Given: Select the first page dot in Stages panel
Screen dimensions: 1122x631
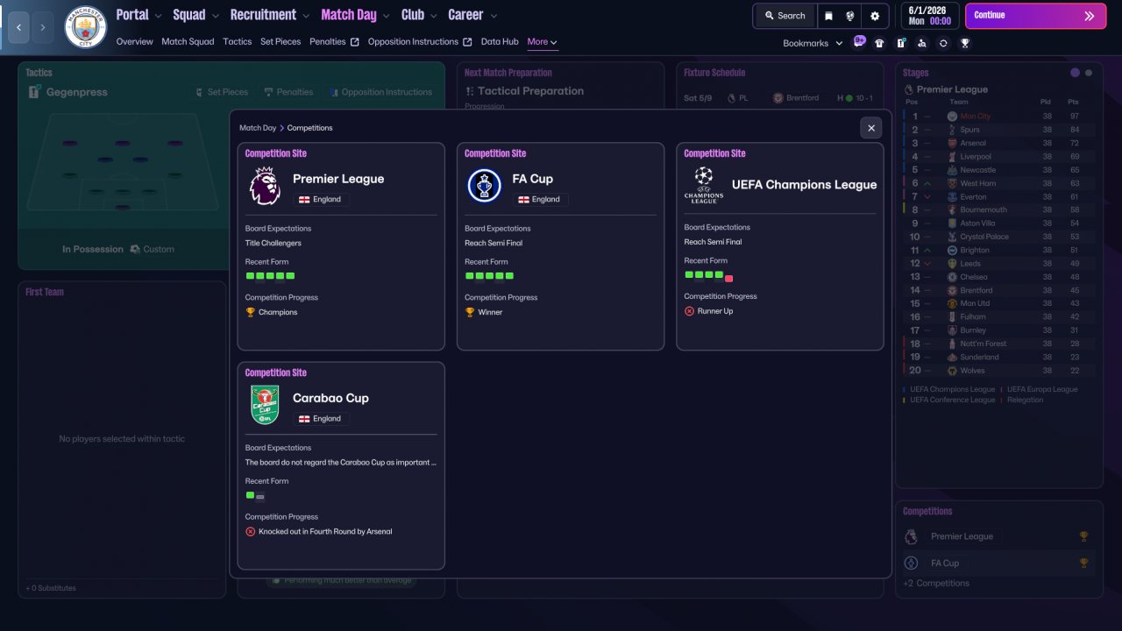Looking at the screenshot, I should click(x=1076, y=73).
